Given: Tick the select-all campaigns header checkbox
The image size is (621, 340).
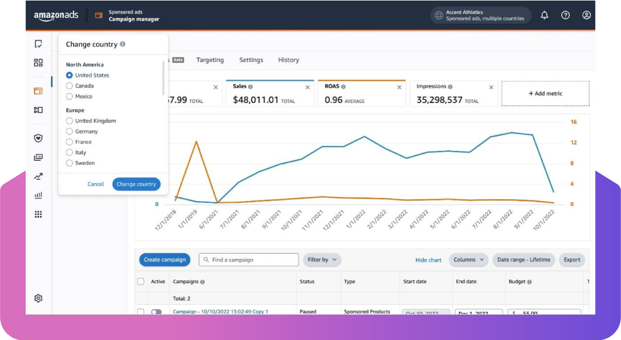Looking at the screenshot, I should click(141, 281).
